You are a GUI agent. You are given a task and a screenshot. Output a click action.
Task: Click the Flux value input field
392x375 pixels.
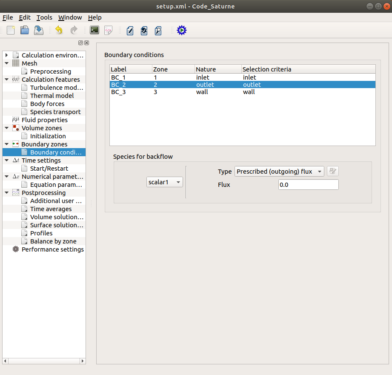pyautogui.click(x=308, y=185)
